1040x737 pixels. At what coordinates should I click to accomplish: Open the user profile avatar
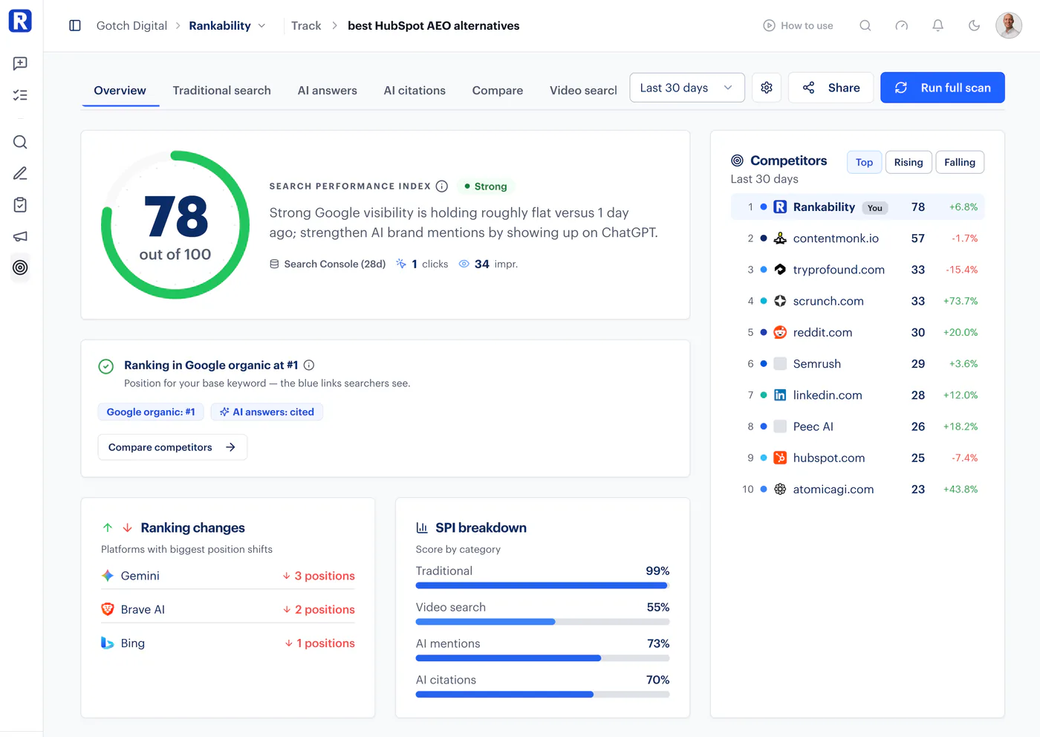[x=1009, y=25]
